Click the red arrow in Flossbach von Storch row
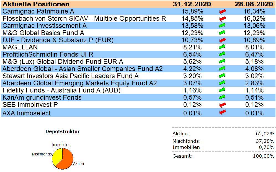The image size is (276, 172). tap(222, 19)
